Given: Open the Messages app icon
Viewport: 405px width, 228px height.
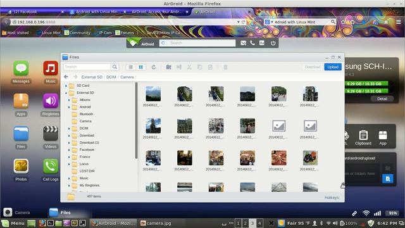Looking at the screenshot, I should pyautogui.click(x=21, y=68).
